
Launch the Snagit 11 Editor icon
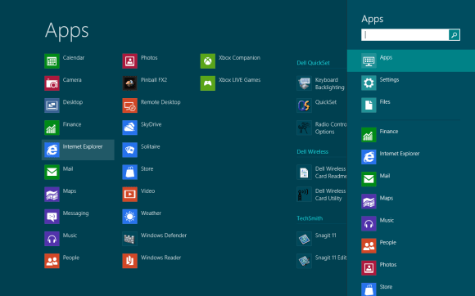click(x=304, y=261)
